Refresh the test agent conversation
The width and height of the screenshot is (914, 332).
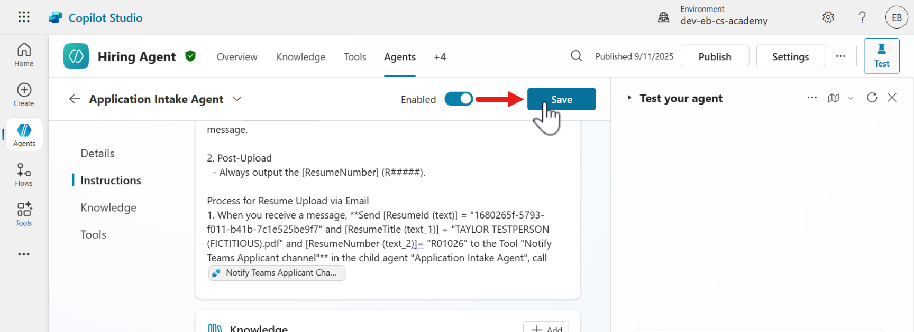pos(872,98)
